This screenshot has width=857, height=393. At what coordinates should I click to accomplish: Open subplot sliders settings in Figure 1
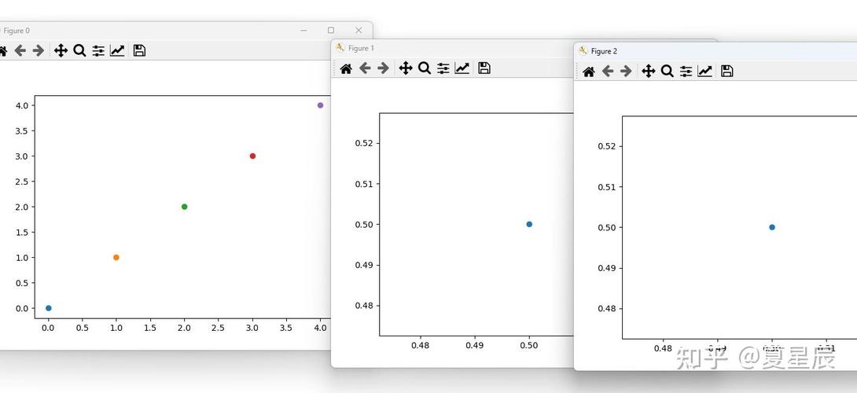443,68
